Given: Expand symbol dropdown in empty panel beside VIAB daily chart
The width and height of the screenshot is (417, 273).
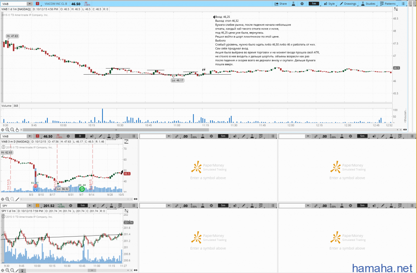Looking at the screenshot, I should click(x=169, y=136).
